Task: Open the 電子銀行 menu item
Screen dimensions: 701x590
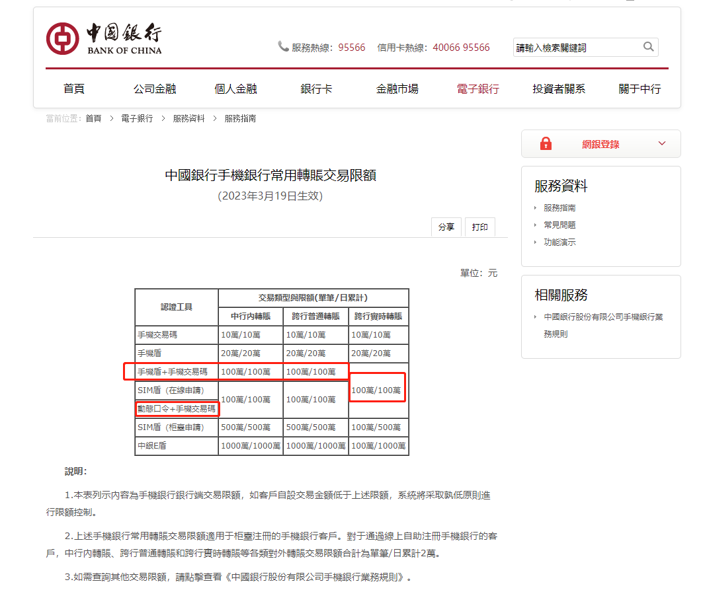Action: click(477, 88)
